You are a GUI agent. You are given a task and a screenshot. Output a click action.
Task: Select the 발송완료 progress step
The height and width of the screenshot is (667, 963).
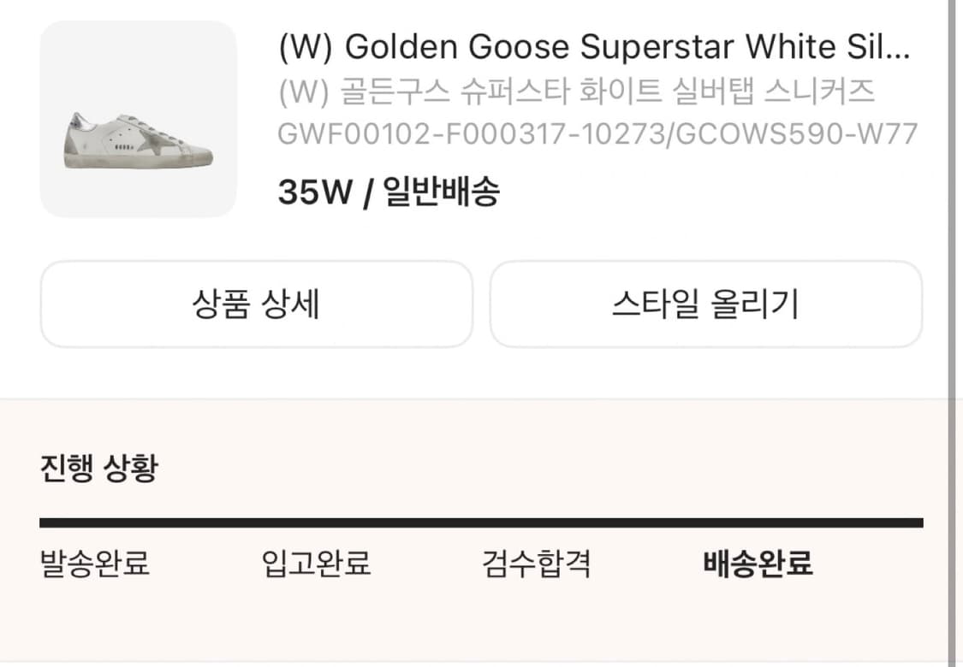(95, 564)
